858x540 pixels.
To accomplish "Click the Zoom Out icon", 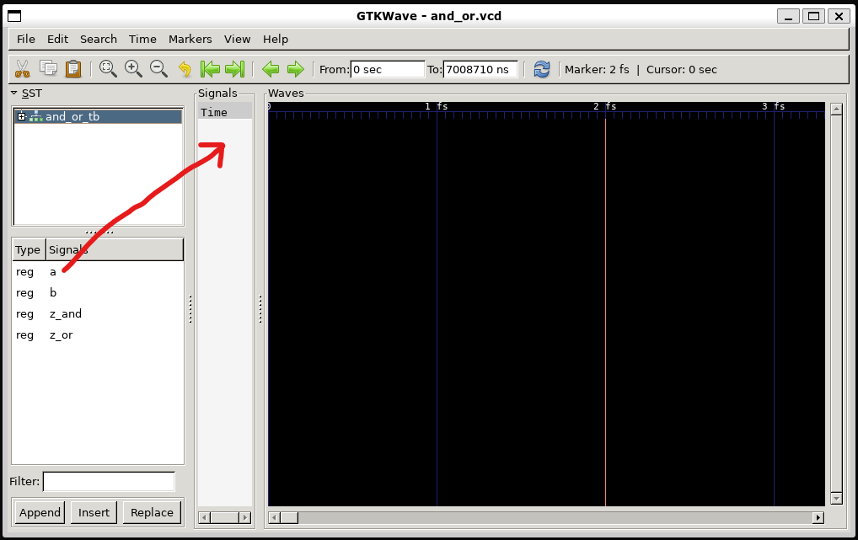I will pyautogui.click(x=158, y=69).
